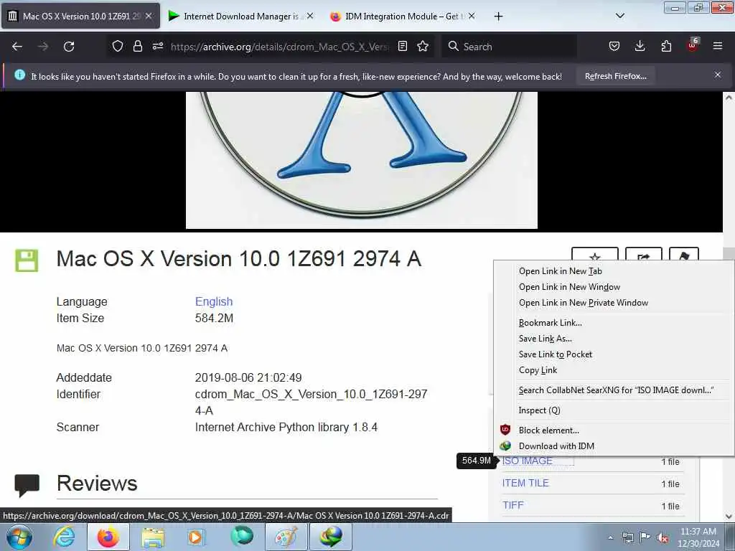
Task: Click the page vertical scrollbar thumb
Action: [x=729, y=253]
